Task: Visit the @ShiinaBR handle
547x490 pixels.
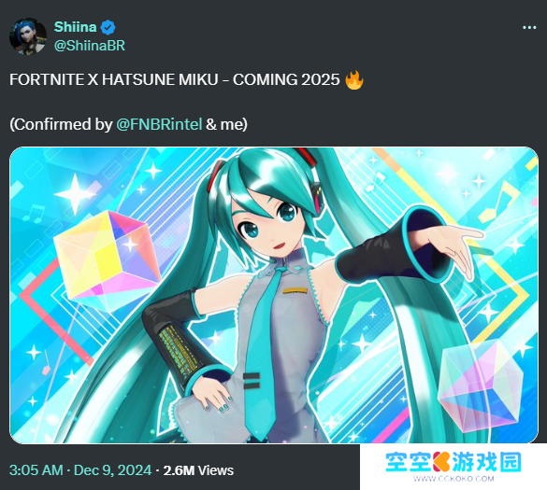Action: pyautogui.click(x=90, y=46)
